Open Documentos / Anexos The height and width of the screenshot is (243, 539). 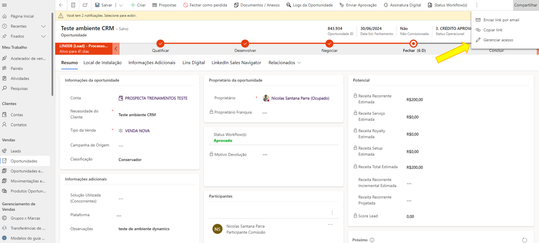pos(256,5)
